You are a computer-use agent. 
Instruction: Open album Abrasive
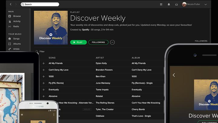[x=136, y=96]
